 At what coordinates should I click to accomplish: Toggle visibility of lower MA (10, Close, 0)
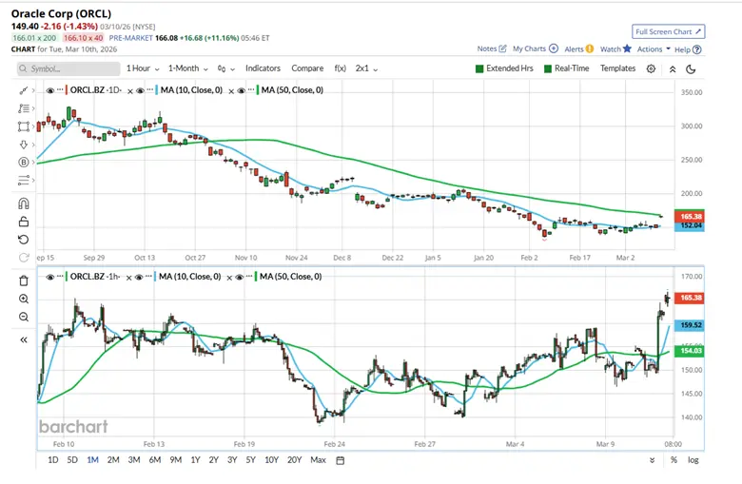[139, 277]
